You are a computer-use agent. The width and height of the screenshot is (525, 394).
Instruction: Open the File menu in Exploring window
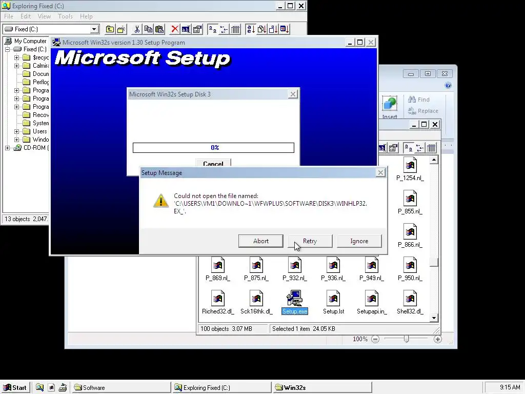point(9,16)
